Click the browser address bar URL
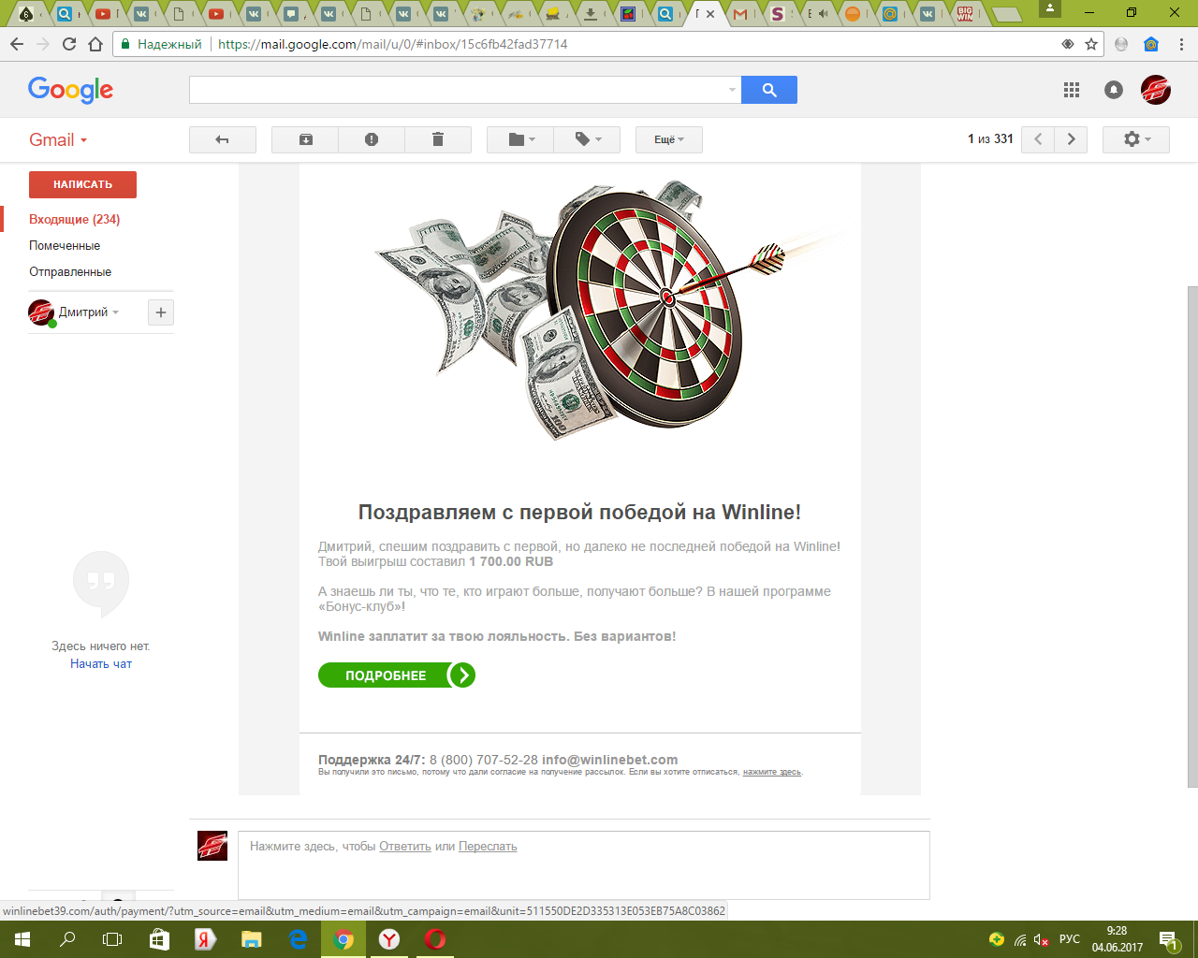The width and height of the screenshot is (1198, 958). pos(393,44)
